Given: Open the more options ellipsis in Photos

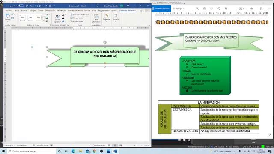Looking at the screenshot, I should (269, 9).
